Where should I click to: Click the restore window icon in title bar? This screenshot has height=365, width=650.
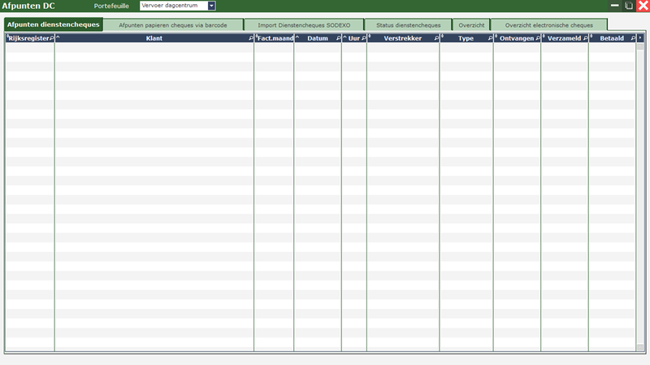[x=629, y=6]
